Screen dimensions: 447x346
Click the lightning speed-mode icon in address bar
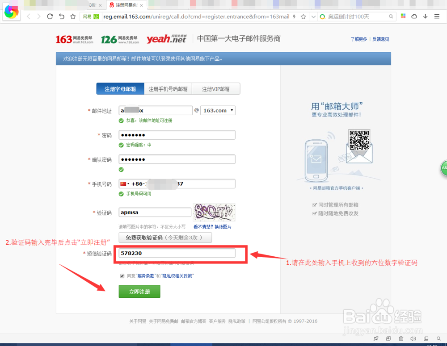294,17
